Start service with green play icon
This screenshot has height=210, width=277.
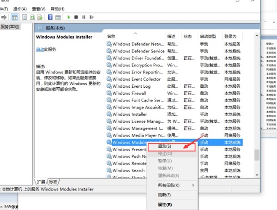pos(69,17)
